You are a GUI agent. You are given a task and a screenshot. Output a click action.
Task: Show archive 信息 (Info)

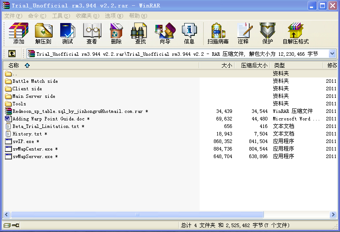tap(189, 33)
